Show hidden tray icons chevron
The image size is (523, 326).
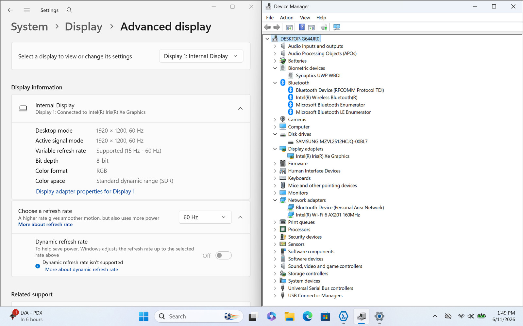pos(435,316)
